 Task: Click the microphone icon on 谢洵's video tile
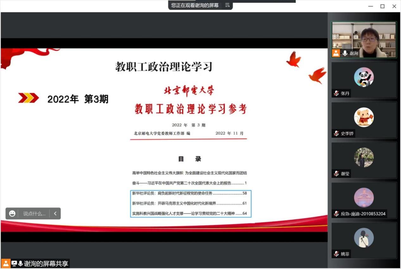coord(345,53)
